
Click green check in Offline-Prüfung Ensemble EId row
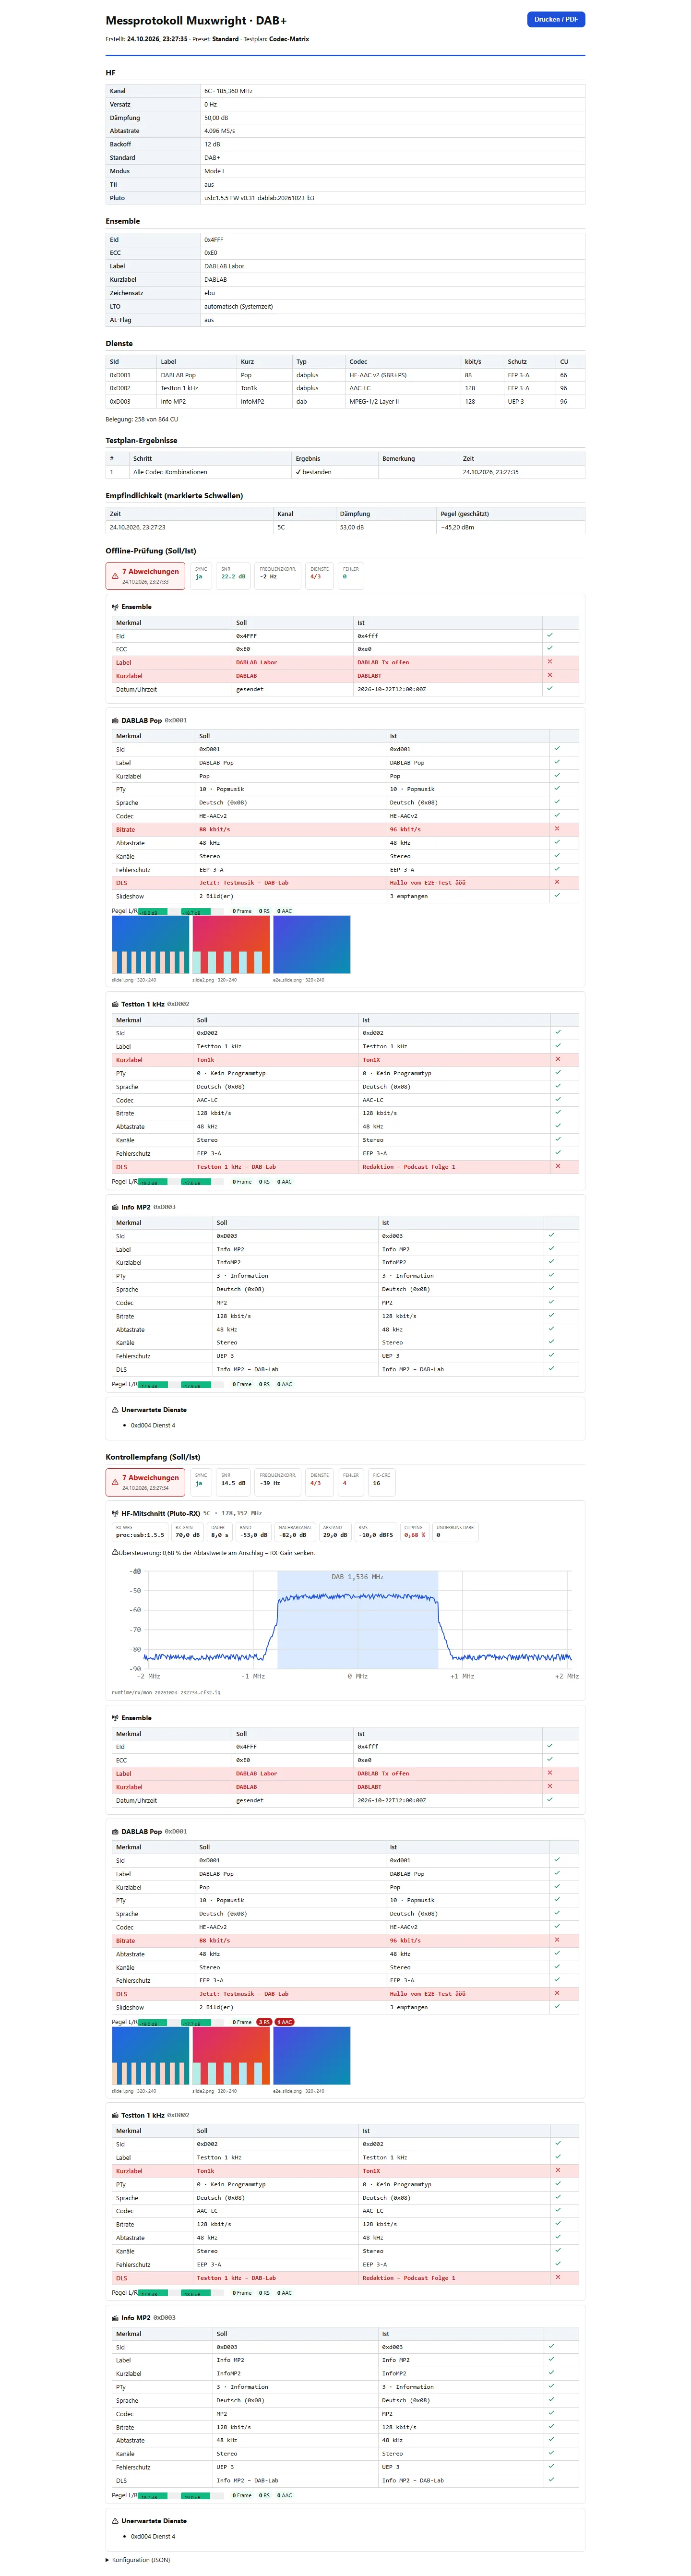550,635
